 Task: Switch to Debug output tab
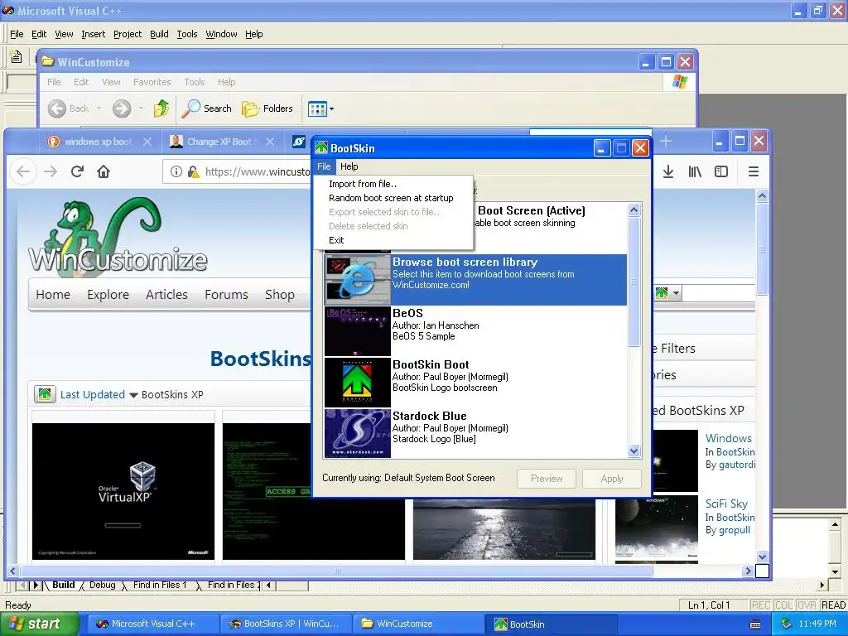[102, 585]
